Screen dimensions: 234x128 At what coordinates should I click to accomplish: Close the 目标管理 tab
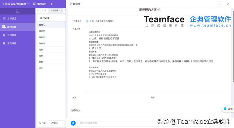(x=61, y=11)
